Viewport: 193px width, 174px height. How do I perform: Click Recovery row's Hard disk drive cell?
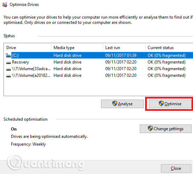[68, 62]
